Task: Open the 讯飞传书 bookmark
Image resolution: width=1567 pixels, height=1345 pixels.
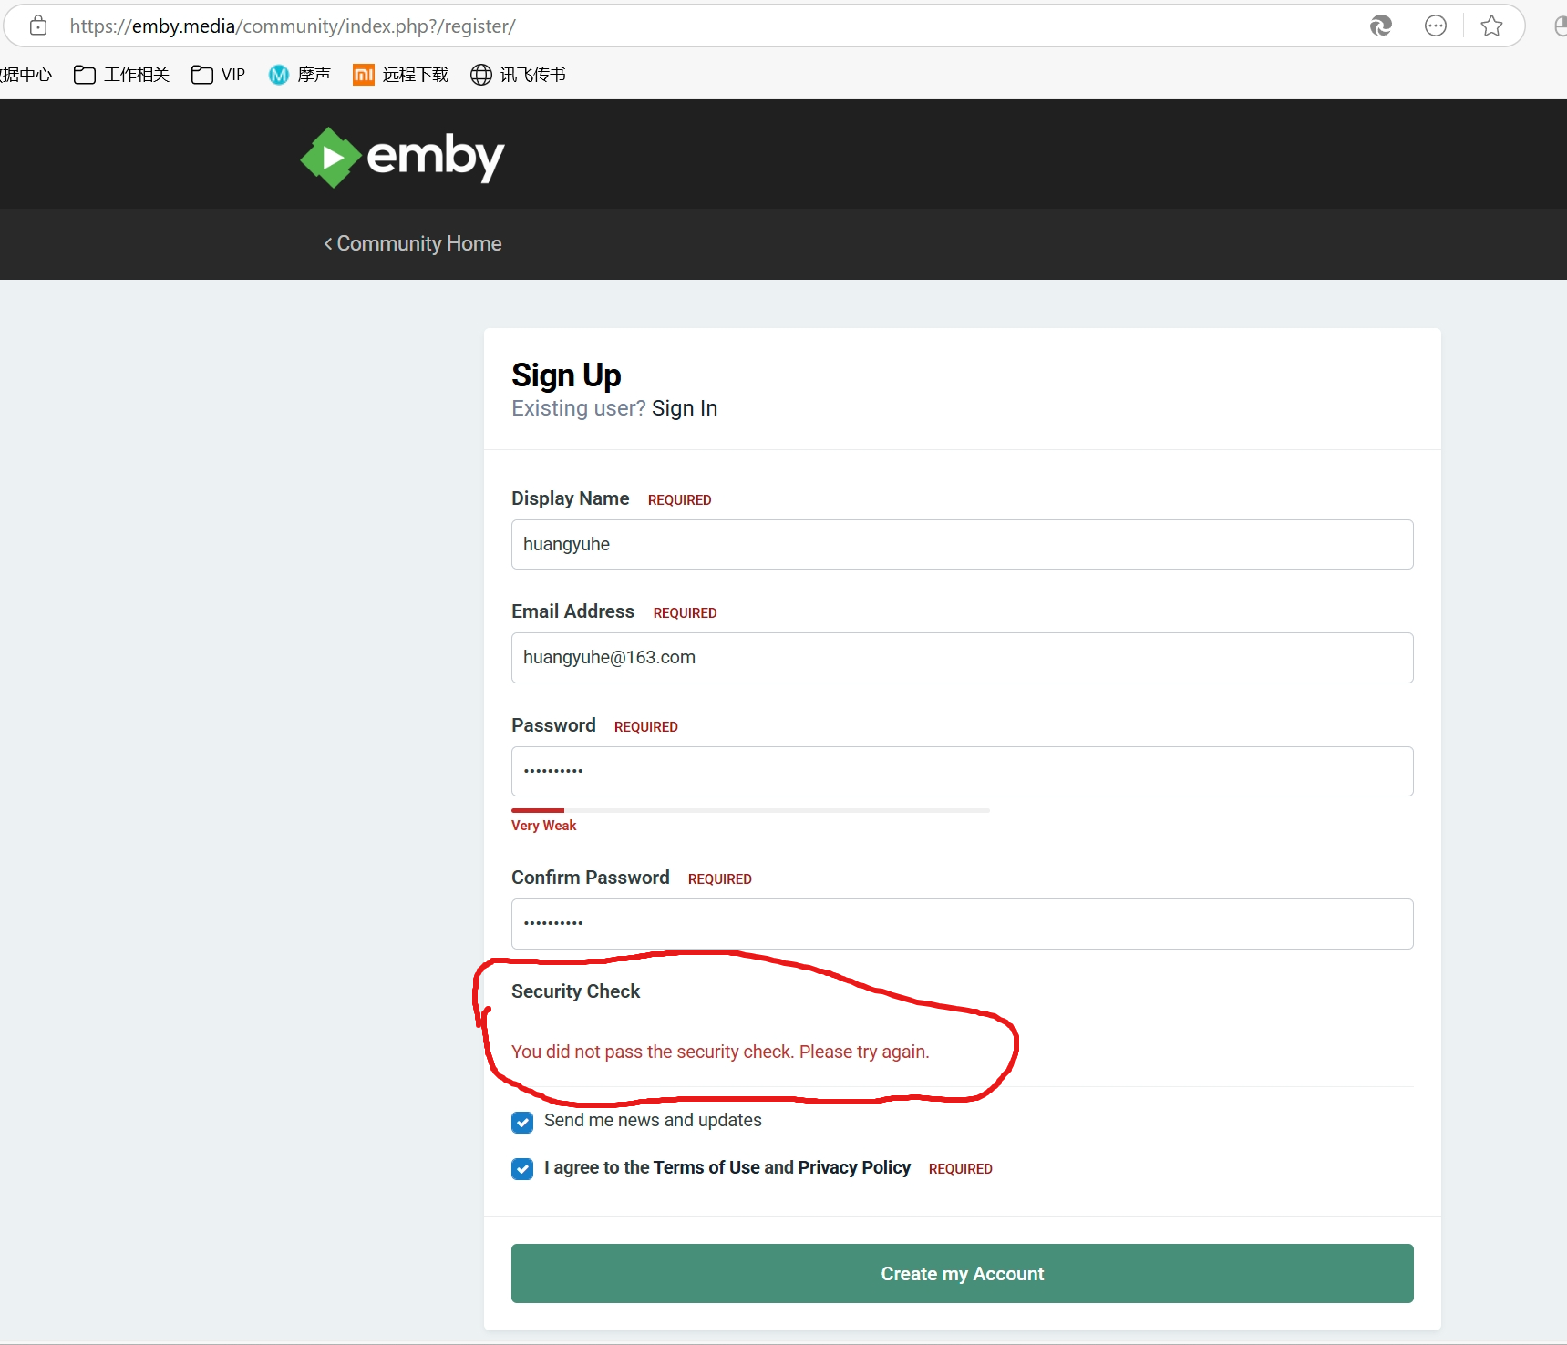Action: tap(517, 75)
